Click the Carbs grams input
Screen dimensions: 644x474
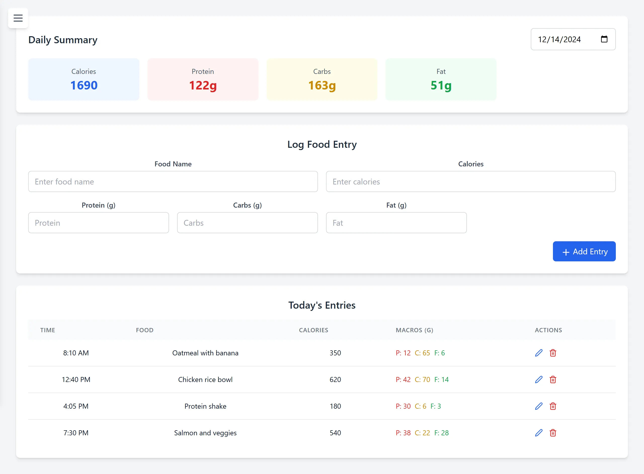coord(247,223)
